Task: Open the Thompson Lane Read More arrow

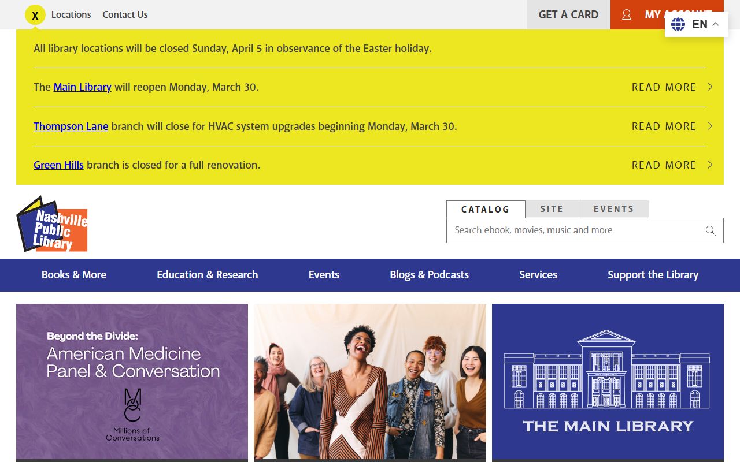Action: point(710,126)
